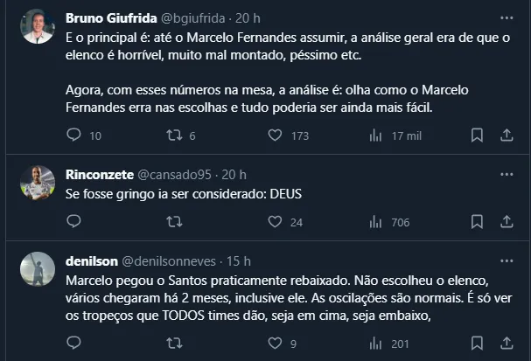The width and height of the screenshot is (531, 361).
Task: Like Rinconzete's tweet
Action: click(275, 222)
